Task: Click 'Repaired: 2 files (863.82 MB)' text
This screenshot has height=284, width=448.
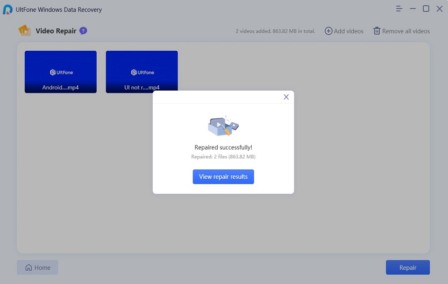Action: pyautogui.click(x=223, y=156)
